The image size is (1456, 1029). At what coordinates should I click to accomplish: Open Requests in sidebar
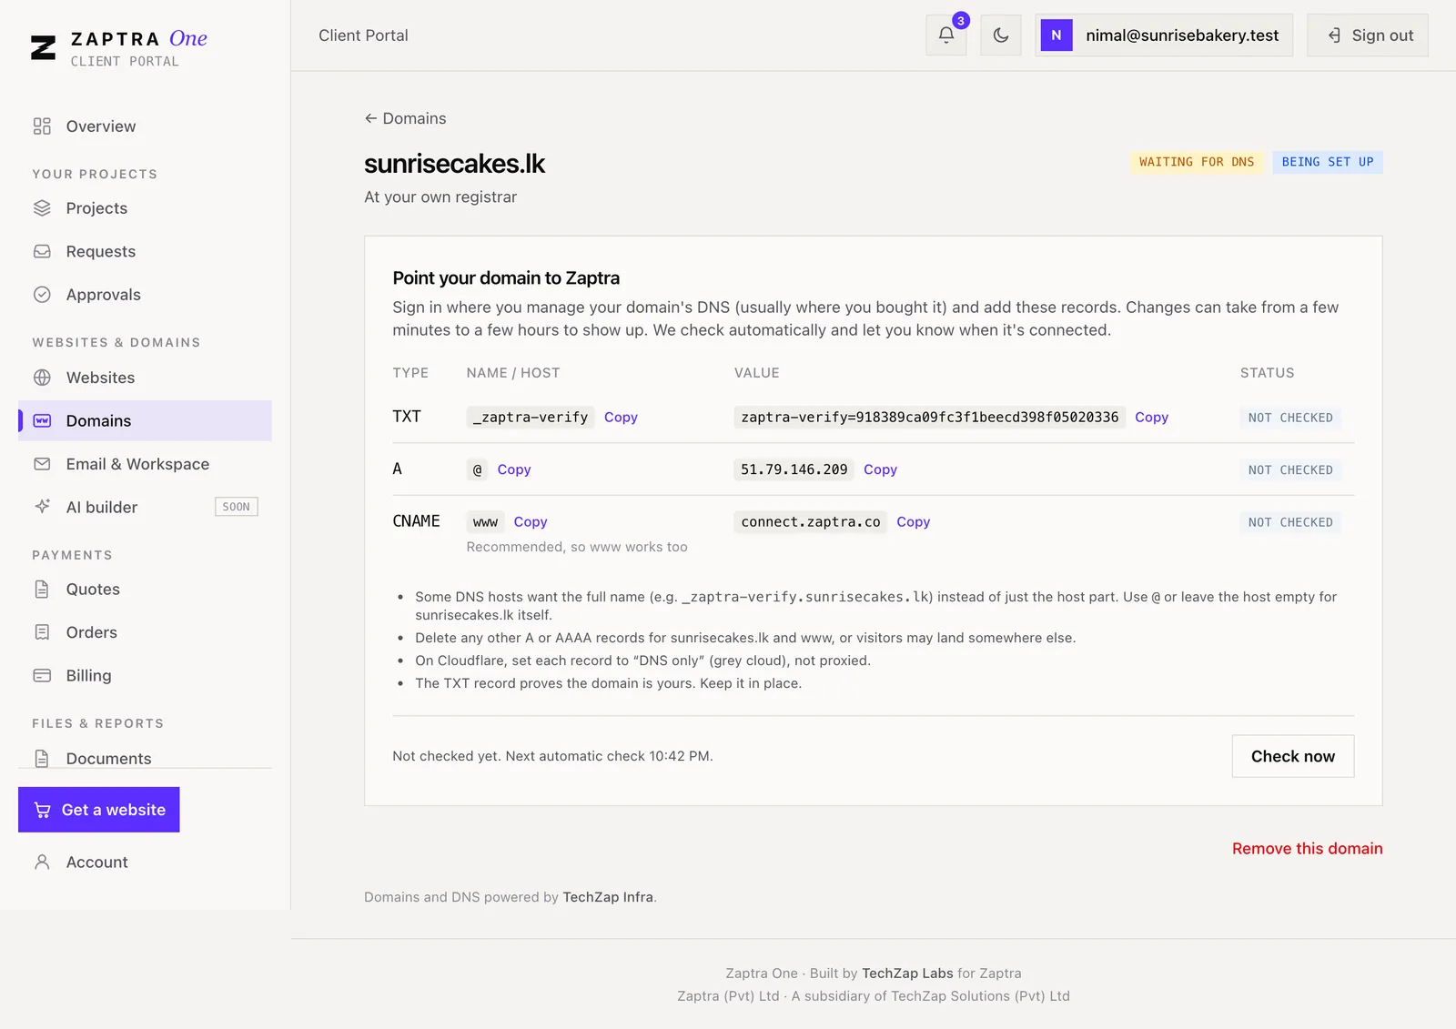pyautogui.click(x=145, y=251)
